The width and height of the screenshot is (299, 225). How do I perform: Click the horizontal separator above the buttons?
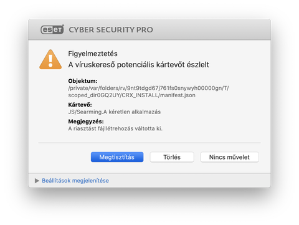(x=149, y=143)
